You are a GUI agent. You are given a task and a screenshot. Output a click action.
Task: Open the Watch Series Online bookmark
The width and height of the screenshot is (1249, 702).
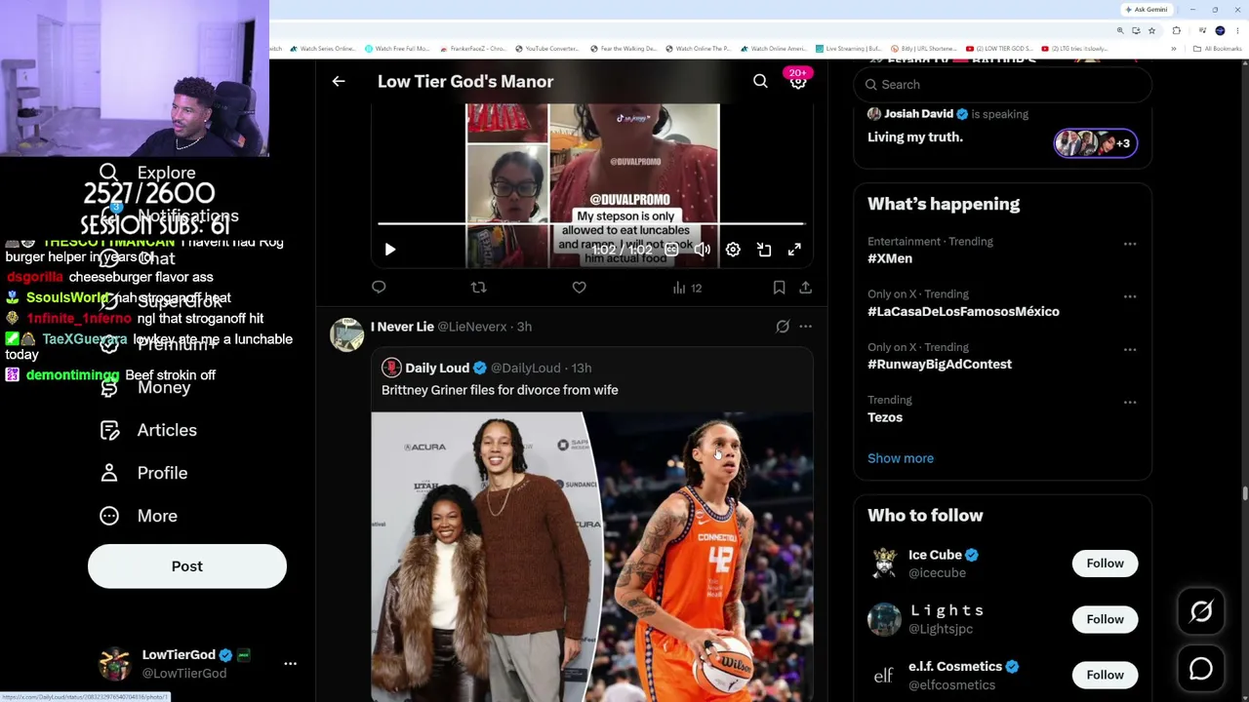click(x=324, y=49)
